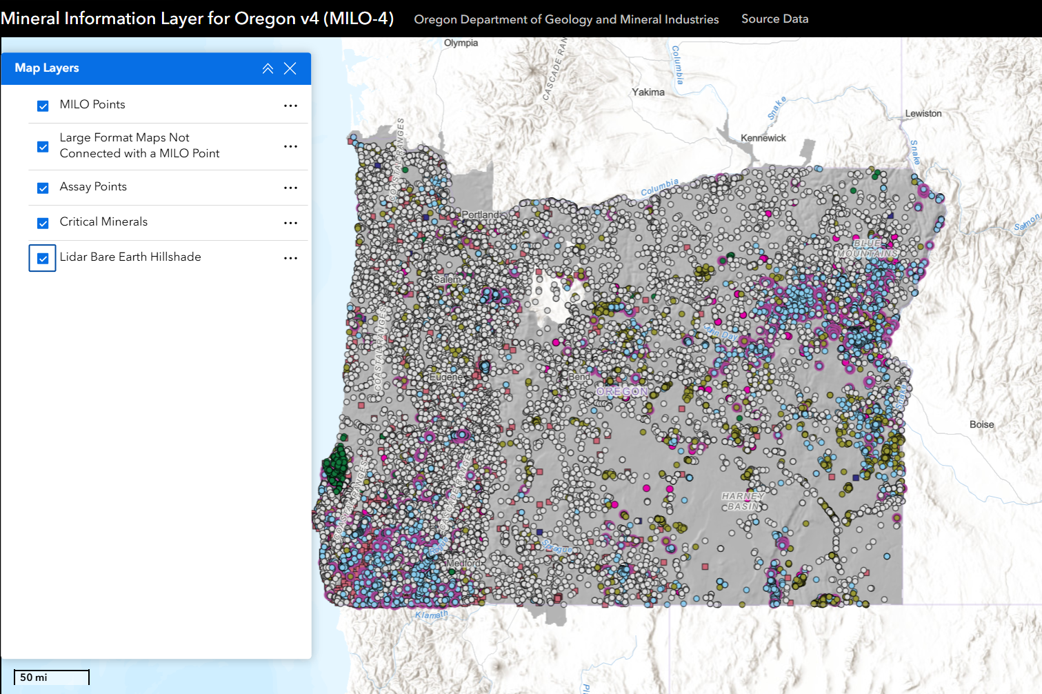Viewport: 1042px width, 694px height.
Task: Close the Map Layers panel
Action: (x=290, y=68)
